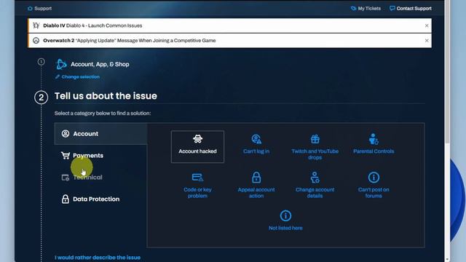
Task: Click the Not listed here info icon
Action: 285,215
